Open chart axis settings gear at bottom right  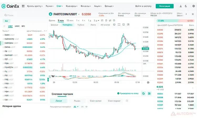tap(148, 83)
